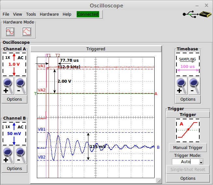Viewport: 213px width, 185px height.
Task: Zoom out Channel A voltage scale
Action: coord(21,86)
